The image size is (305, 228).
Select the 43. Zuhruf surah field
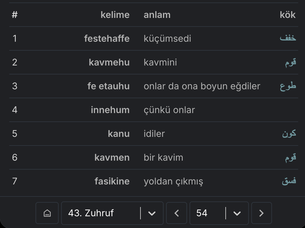pyautogui.click(x=101, y=213)
